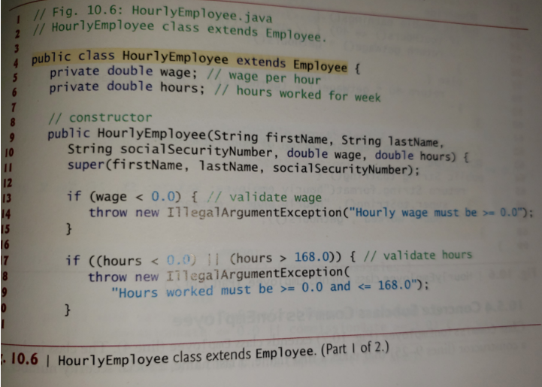Click 'socialSecurityNumber' parameter on line 10
This screenshot has width=542, height=387.
coord(196,150)
